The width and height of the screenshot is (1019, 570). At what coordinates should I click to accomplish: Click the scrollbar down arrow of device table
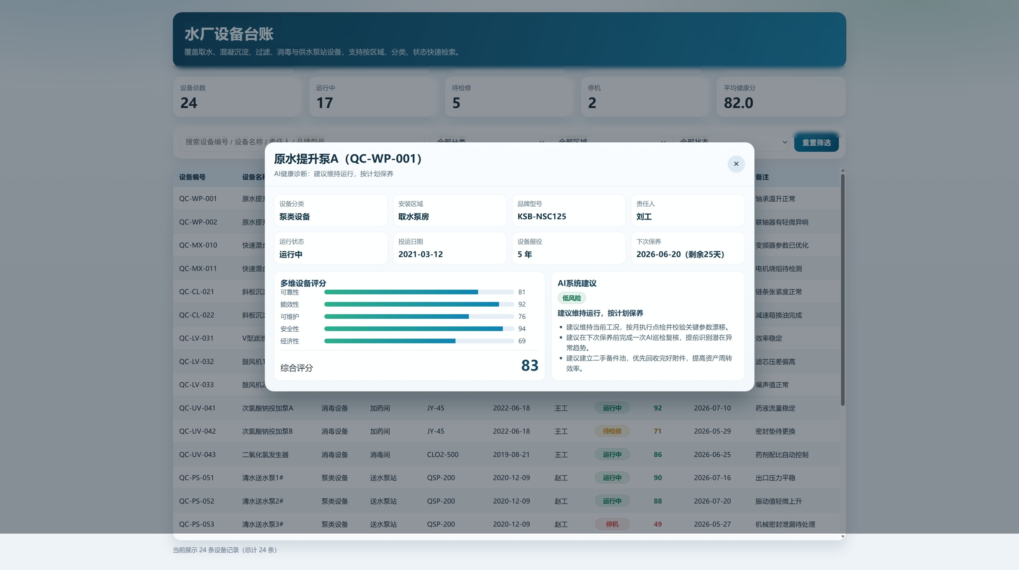[842, 536]
